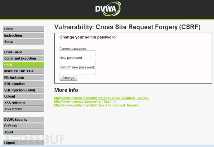Open the OWASP Cross-Site Request Forgery link
The image size is (214, 147).
101,98
